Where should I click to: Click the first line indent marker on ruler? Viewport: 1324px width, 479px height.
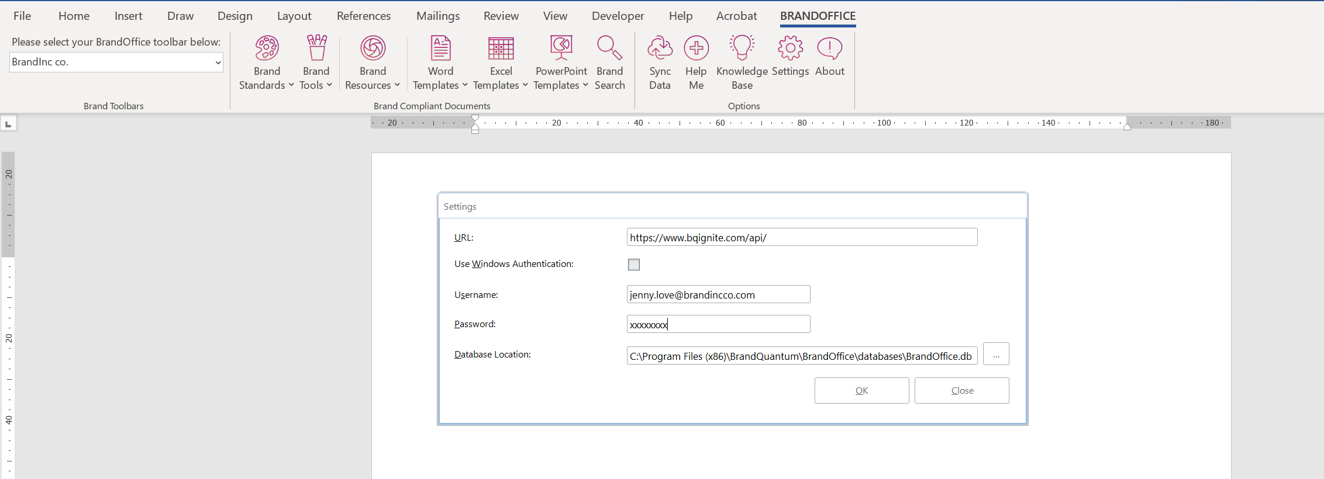coord(475,119)
